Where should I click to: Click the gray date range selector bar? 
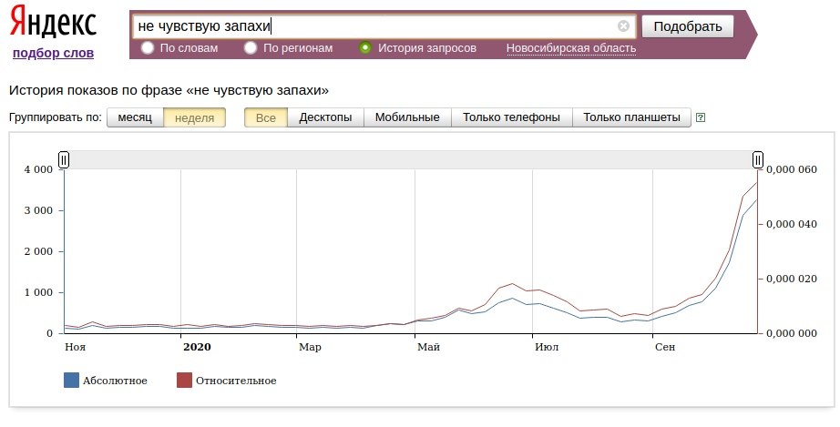click(x=411, y=159)
